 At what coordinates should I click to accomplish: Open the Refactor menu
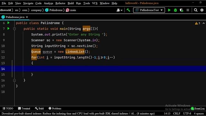[60, 3]
